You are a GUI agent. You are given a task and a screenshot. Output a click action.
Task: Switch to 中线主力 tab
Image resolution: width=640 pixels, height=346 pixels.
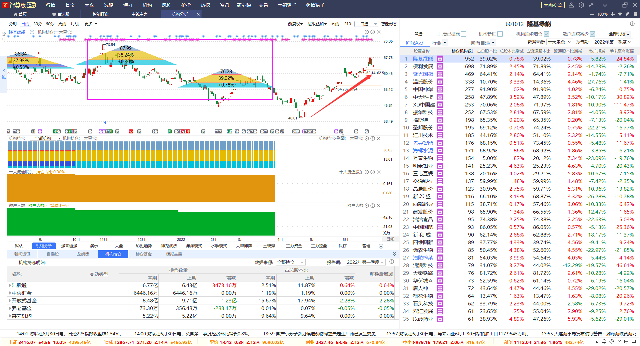139,14
